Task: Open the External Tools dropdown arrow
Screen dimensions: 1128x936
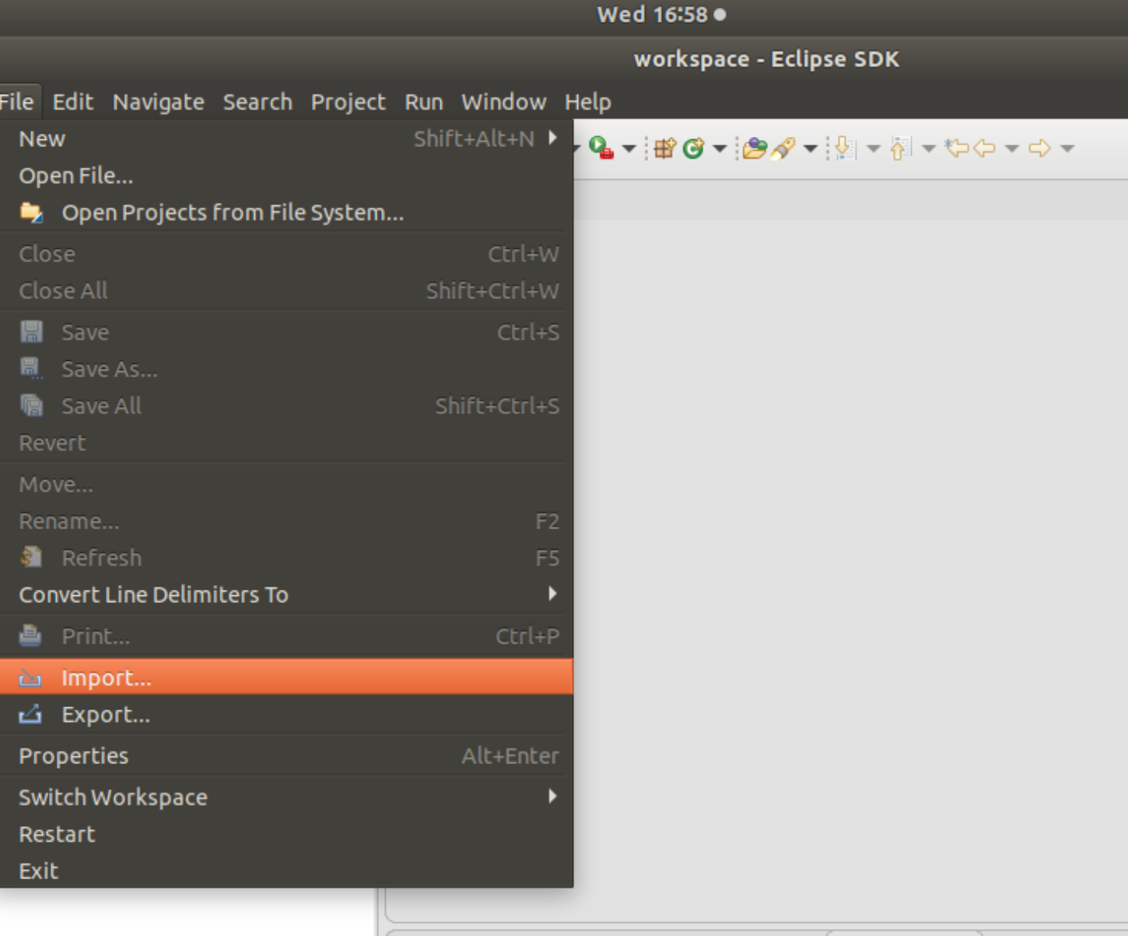Action: pyautogui.click(x=629, y=149)
